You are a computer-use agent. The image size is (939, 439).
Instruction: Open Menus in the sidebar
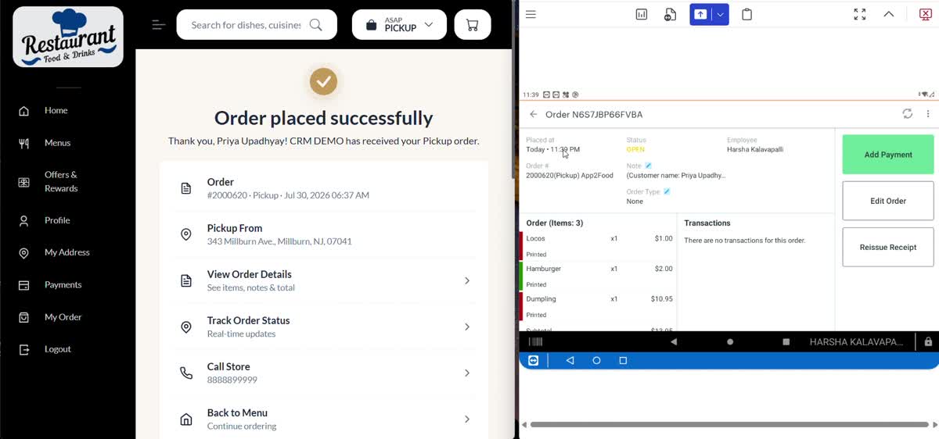[x=57, y=143]
